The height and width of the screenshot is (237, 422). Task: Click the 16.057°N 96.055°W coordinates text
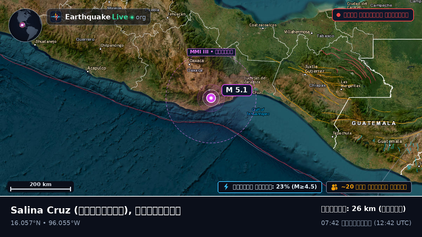[x=45, y=223]
